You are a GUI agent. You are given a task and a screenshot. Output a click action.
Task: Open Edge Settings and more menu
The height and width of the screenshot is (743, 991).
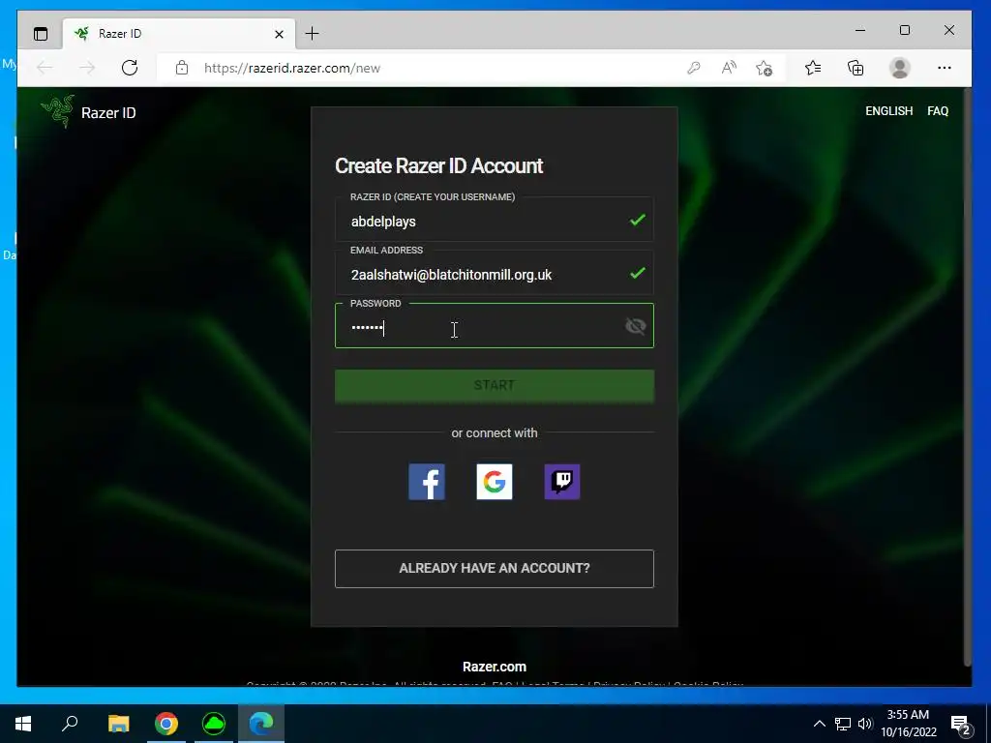(945, 68)
